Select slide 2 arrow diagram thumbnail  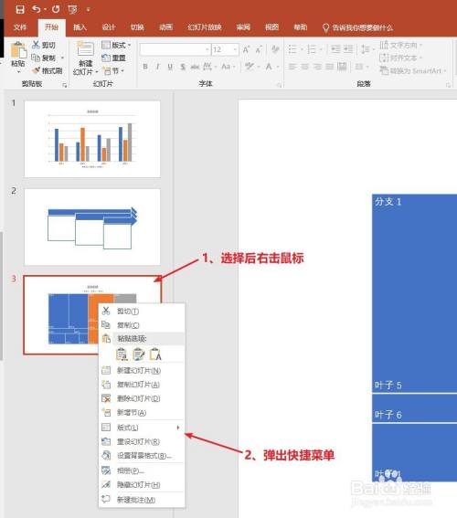click(x=92, y=227)
